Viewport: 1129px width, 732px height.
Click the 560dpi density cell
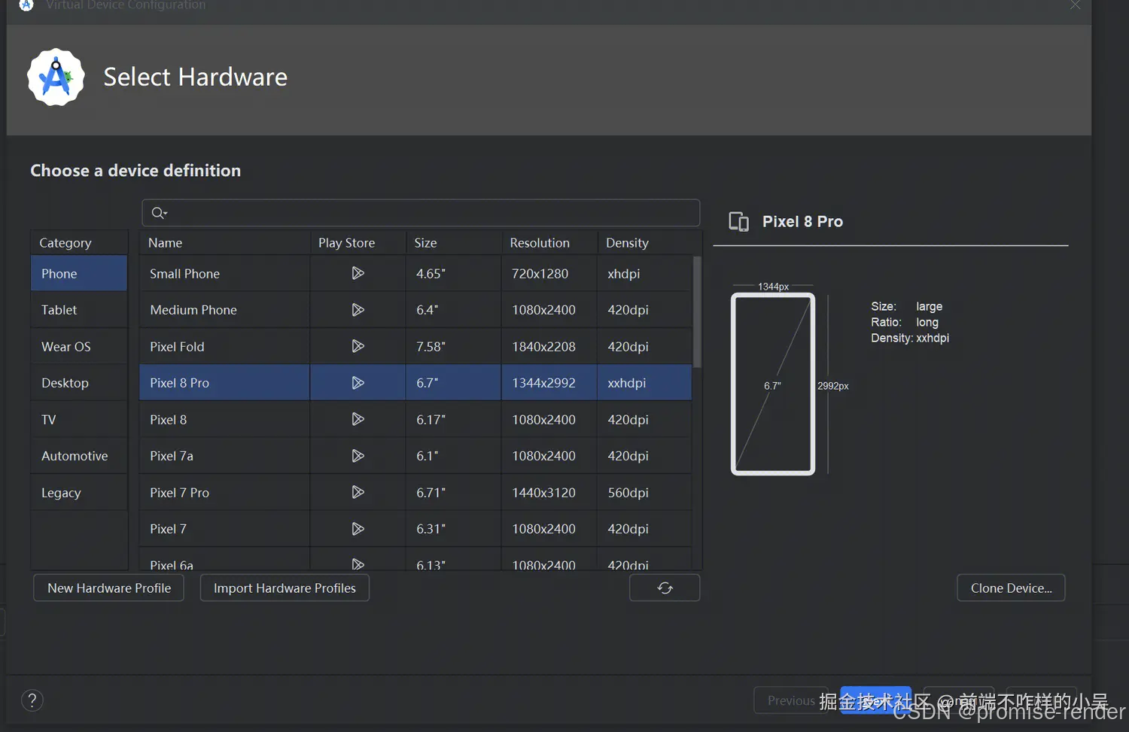(x=644, y=492)
